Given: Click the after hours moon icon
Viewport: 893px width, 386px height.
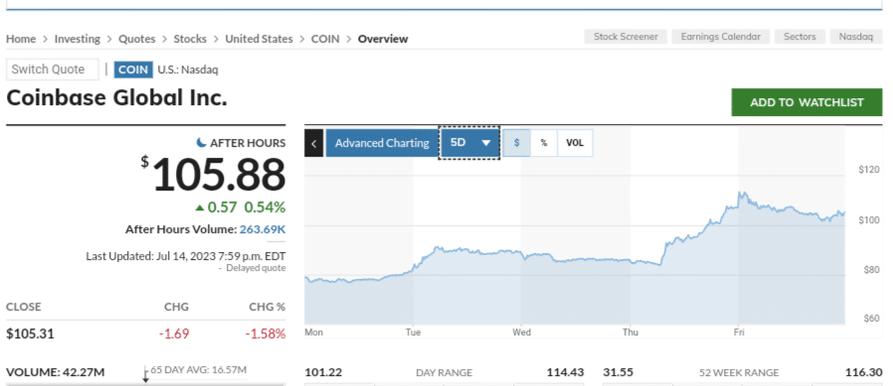Looking at the screenshot, I should click(x=201, y=142).
